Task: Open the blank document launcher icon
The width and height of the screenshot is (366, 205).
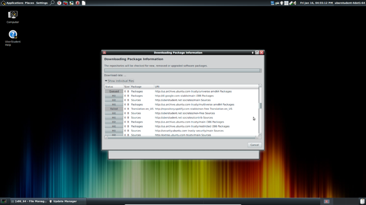Action: (84, 3)
